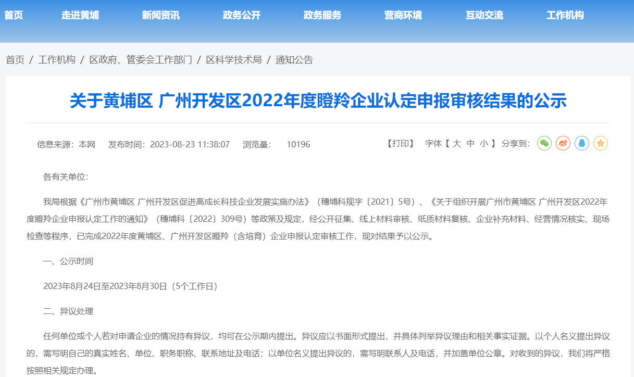Set font size to 小
The image size is (634, 377).
484,144
